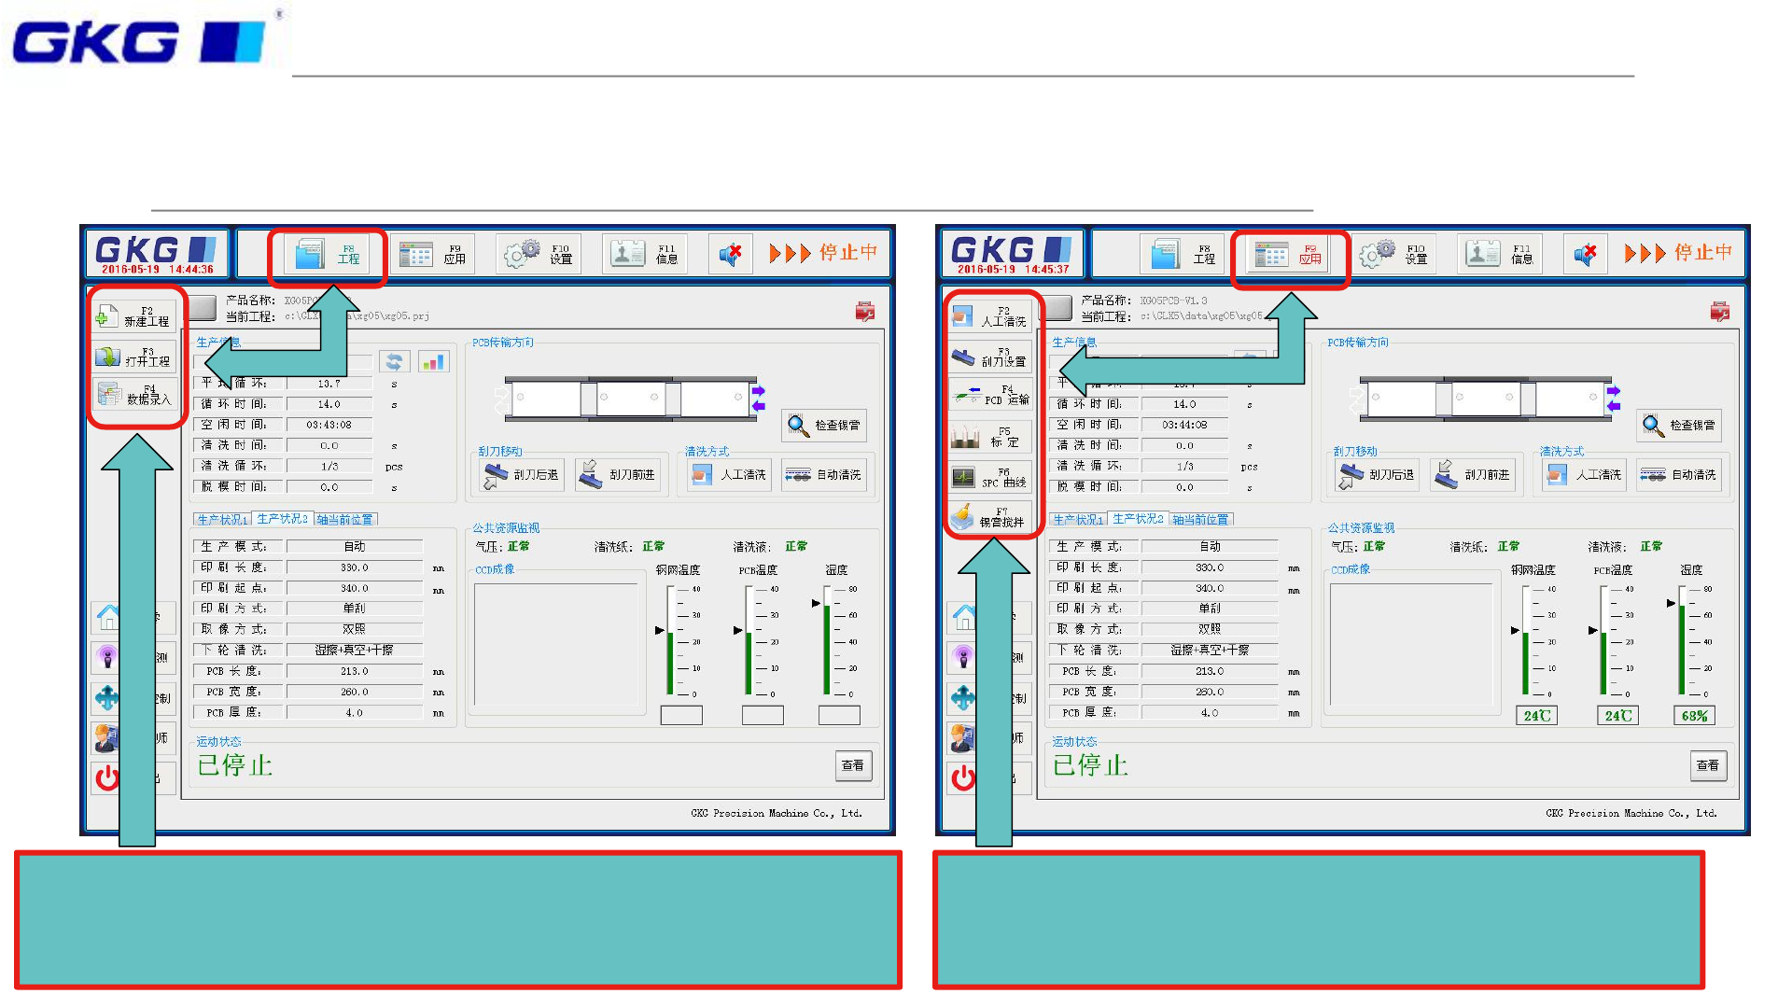Toggle mute speaker icon in 14:45:37 screen
This screenshot has height=1008, width=1792.
[1585, 254]
